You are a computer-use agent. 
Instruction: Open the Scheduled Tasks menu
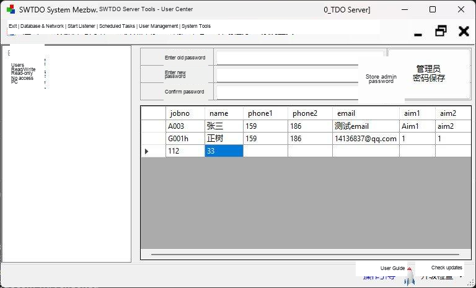(117, 26)
